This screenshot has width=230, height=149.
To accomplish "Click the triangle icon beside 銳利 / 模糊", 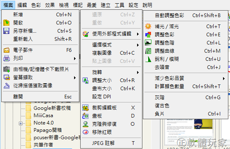I will tap(148, 59).
